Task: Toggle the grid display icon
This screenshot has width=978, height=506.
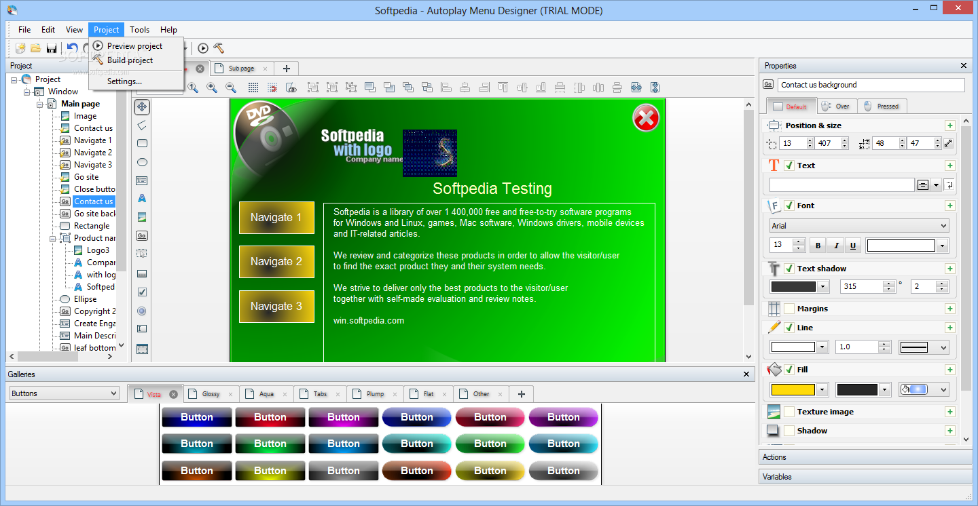Action: [x=253, y=87]
